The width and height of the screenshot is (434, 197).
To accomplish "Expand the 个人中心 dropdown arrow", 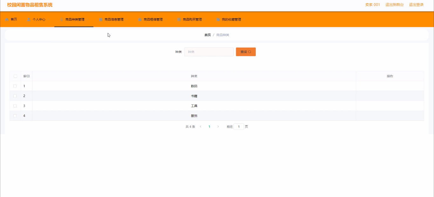I will 49,20.
